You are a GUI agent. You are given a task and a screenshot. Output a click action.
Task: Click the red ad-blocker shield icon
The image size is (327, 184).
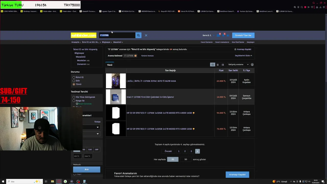pos(305,7)
